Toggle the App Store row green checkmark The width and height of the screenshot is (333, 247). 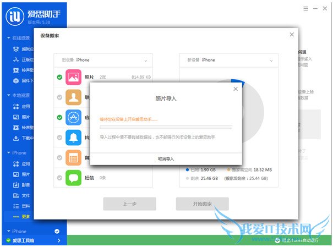tap(59, 117)
